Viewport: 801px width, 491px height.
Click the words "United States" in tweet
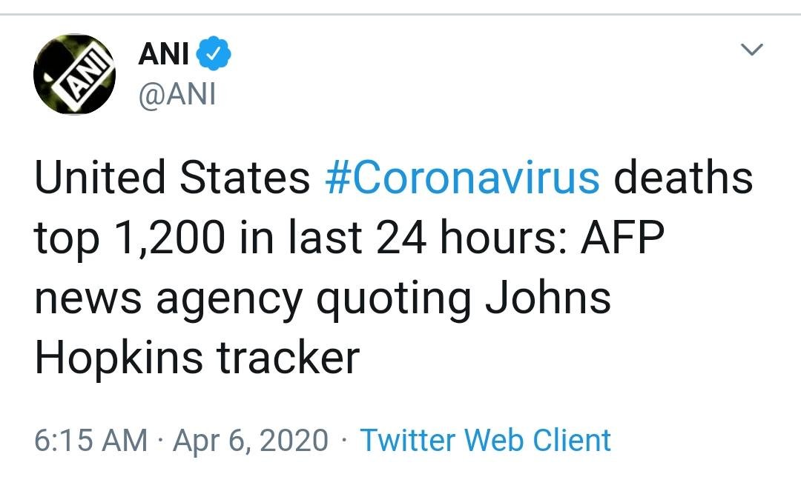(x=172, y=179)
